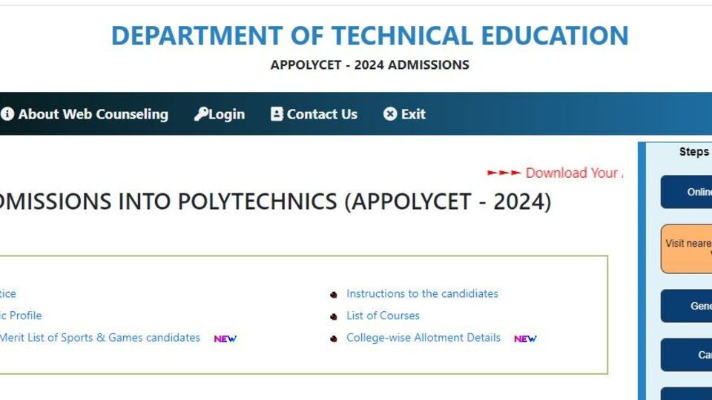This screenshot has width=712, height=400.
Task: Click the blue Online step button
Action: [686, 192]
